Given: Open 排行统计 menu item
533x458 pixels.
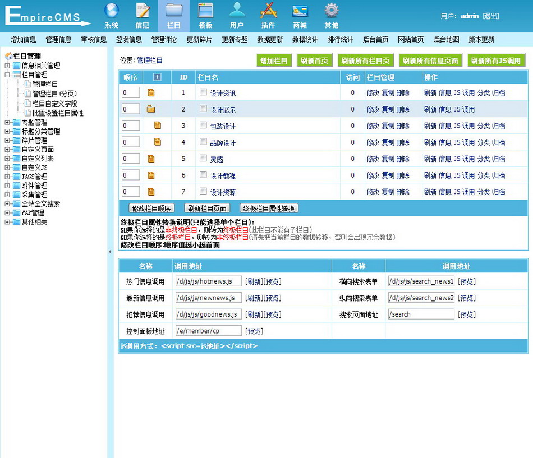Looking at the screenshot, I should coord(340,39).
